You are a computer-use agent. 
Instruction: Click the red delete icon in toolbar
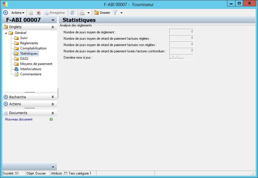click(38, 13)
